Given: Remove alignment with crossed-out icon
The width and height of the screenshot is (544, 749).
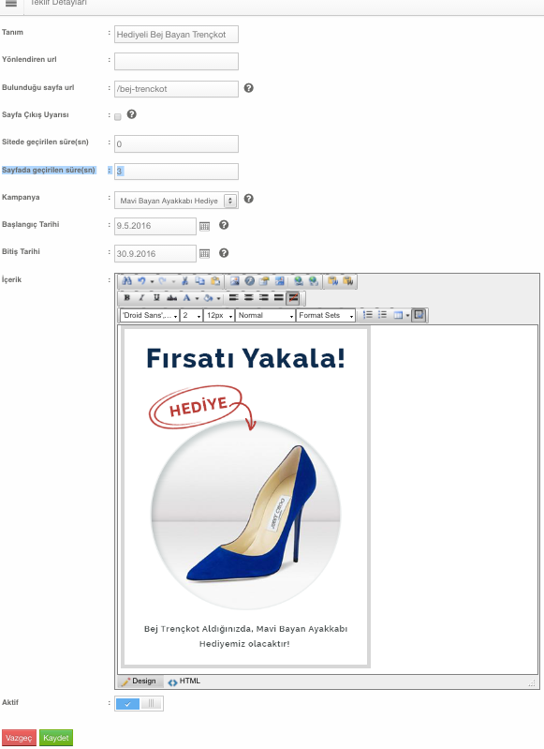Looking at the screenshot, I should [x=293, y=298].
